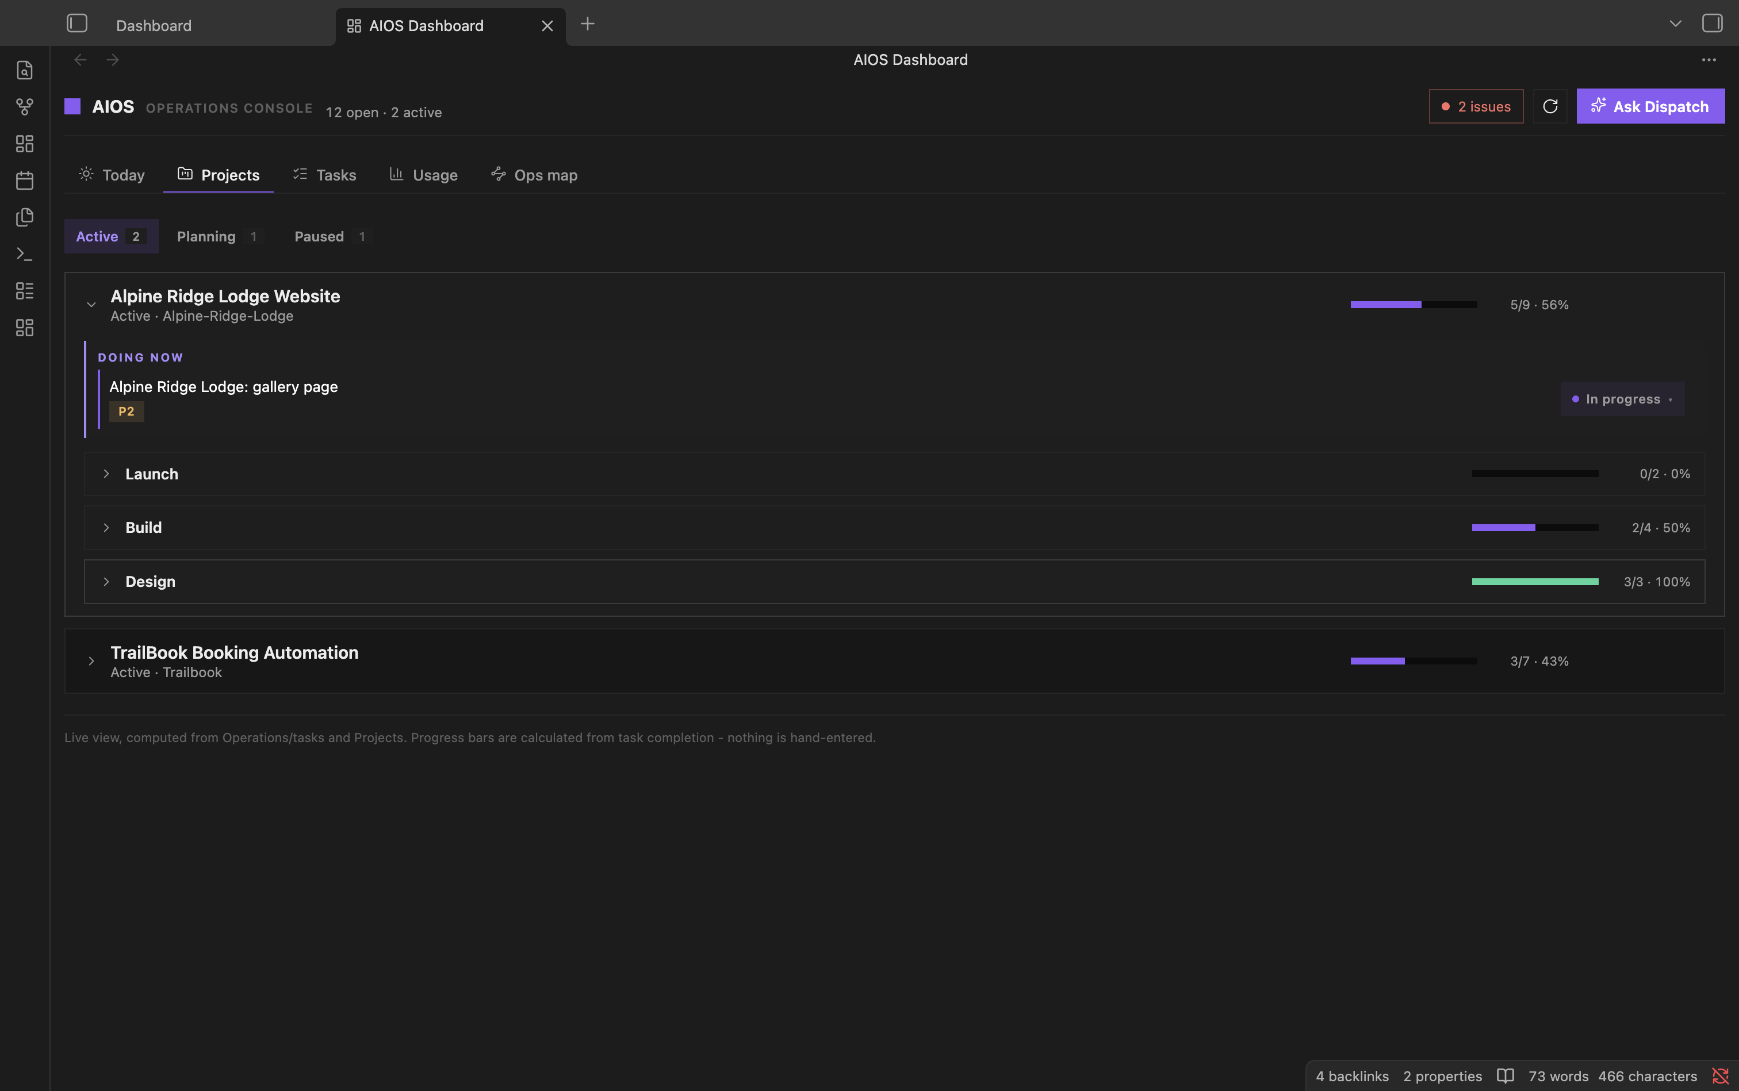The width and height of the screenshot is (1739, 1091).
Task: Open the Ops map tab
Action: tap(534, 175)
